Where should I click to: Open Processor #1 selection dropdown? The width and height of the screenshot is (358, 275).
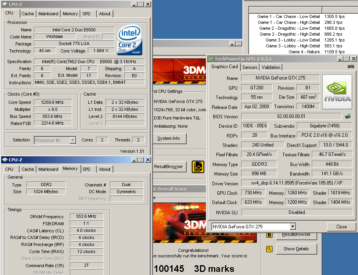(73, 140)
